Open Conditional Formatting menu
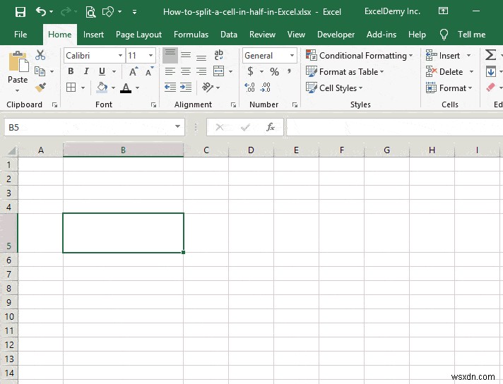Viewport: 503px width, 384px height. coord(360,56)
